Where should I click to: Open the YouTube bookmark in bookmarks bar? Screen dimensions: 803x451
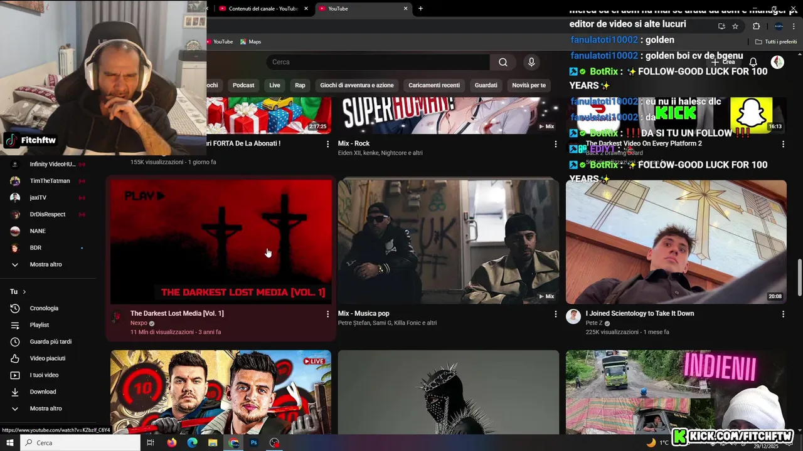220,42
